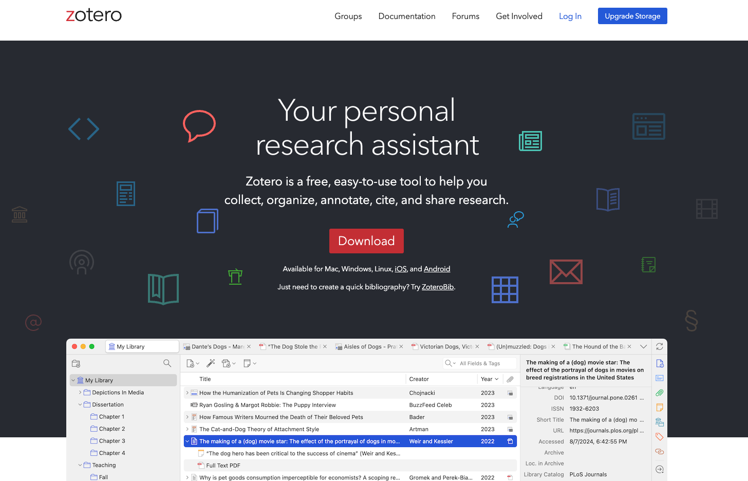Click the New Collection icon in Zotero sidebar
Viewport: 748px width, 481px height.
pos(76,363)
